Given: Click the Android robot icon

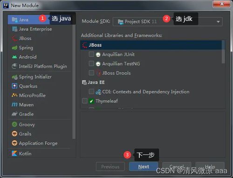Looking at the screenshot, I should [x=14, y=57].
